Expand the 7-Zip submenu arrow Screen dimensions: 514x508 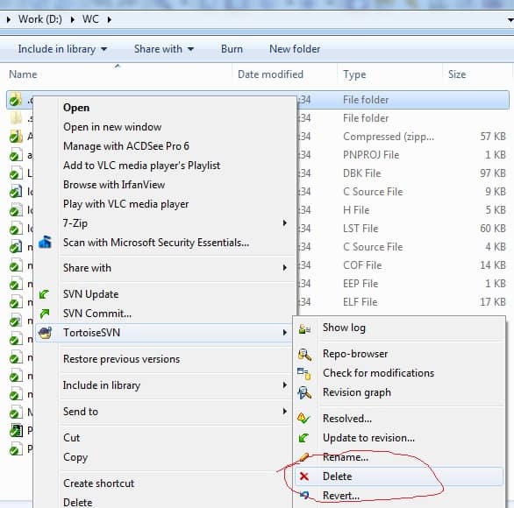(x=284, y=223)
